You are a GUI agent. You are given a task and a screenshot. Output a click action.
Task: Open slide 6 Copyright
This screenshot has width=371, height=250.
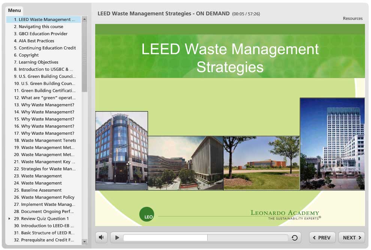(x=43, y=55)
